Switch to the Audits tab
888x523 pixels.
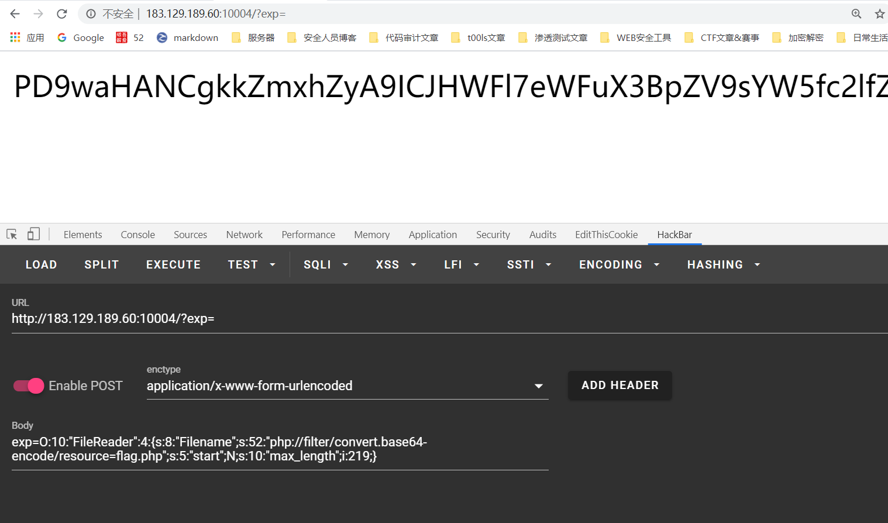point(542,235)
